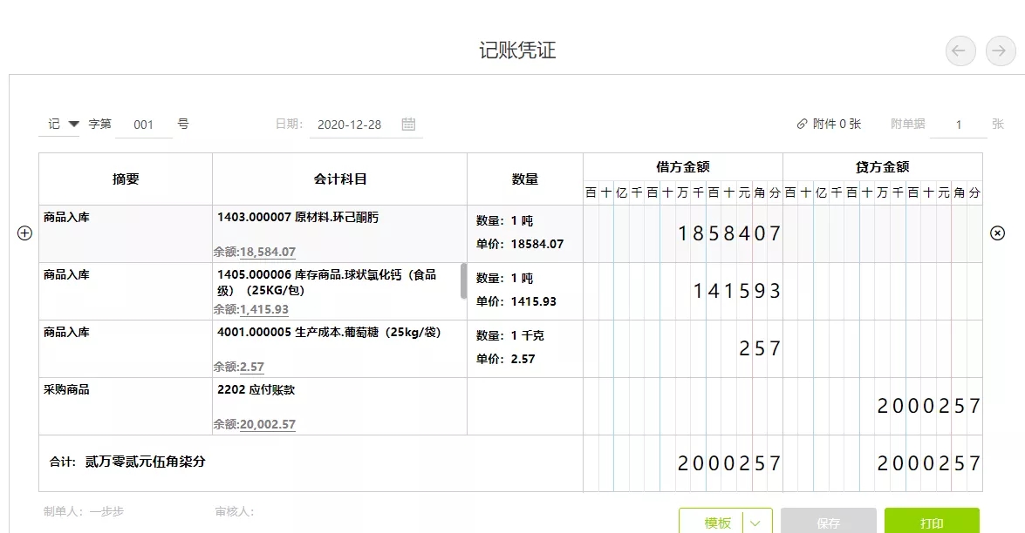Go to previous voucher with left arrow
Image resolution: width=1025 pixels, height=533 pixels.
[x=960, y=51]
